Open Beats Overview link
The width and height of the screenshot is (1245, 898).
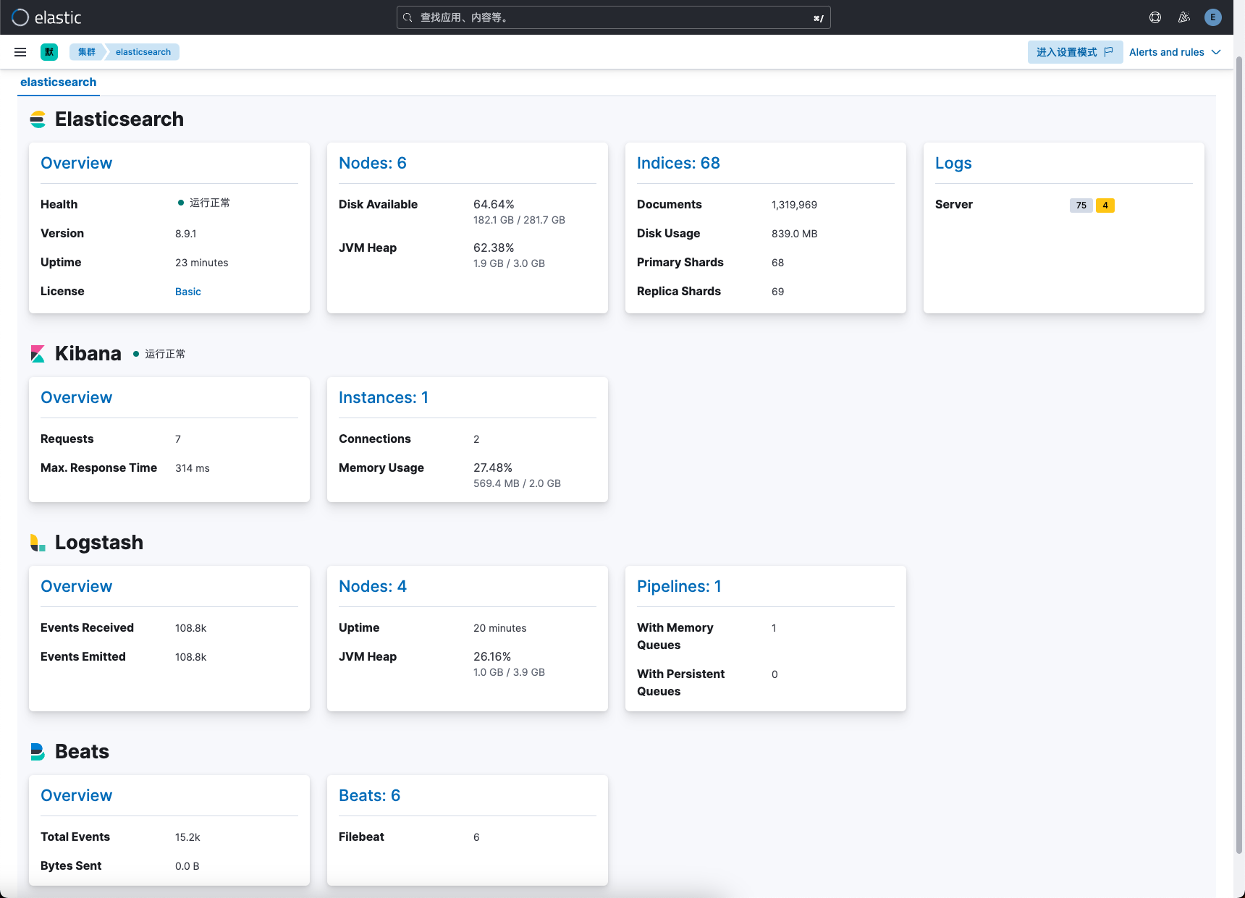click(x=76, y=796)
